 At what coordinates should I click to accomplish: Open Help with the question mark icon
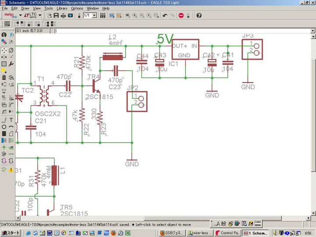tap(199, 15)
